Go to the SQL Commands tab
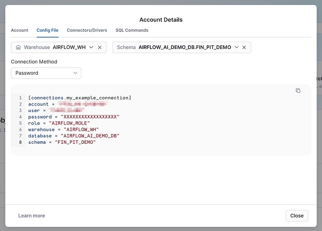Screen dimensions: 322x231 pyautogui.click(x=132, y=30)
